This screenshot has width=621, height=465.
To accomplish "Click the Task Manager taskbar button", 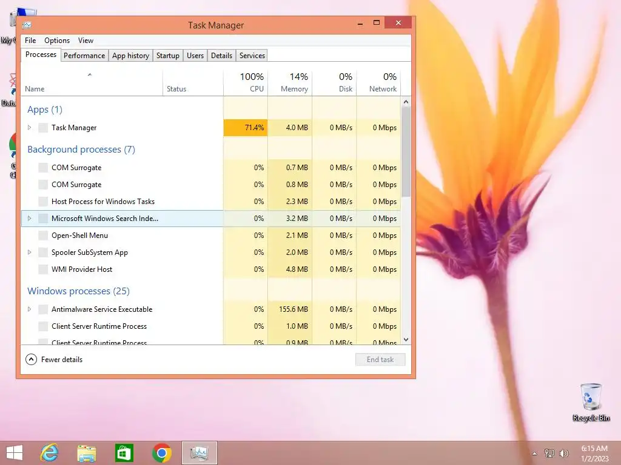I will pyautogui.click(x=199, y=453).
